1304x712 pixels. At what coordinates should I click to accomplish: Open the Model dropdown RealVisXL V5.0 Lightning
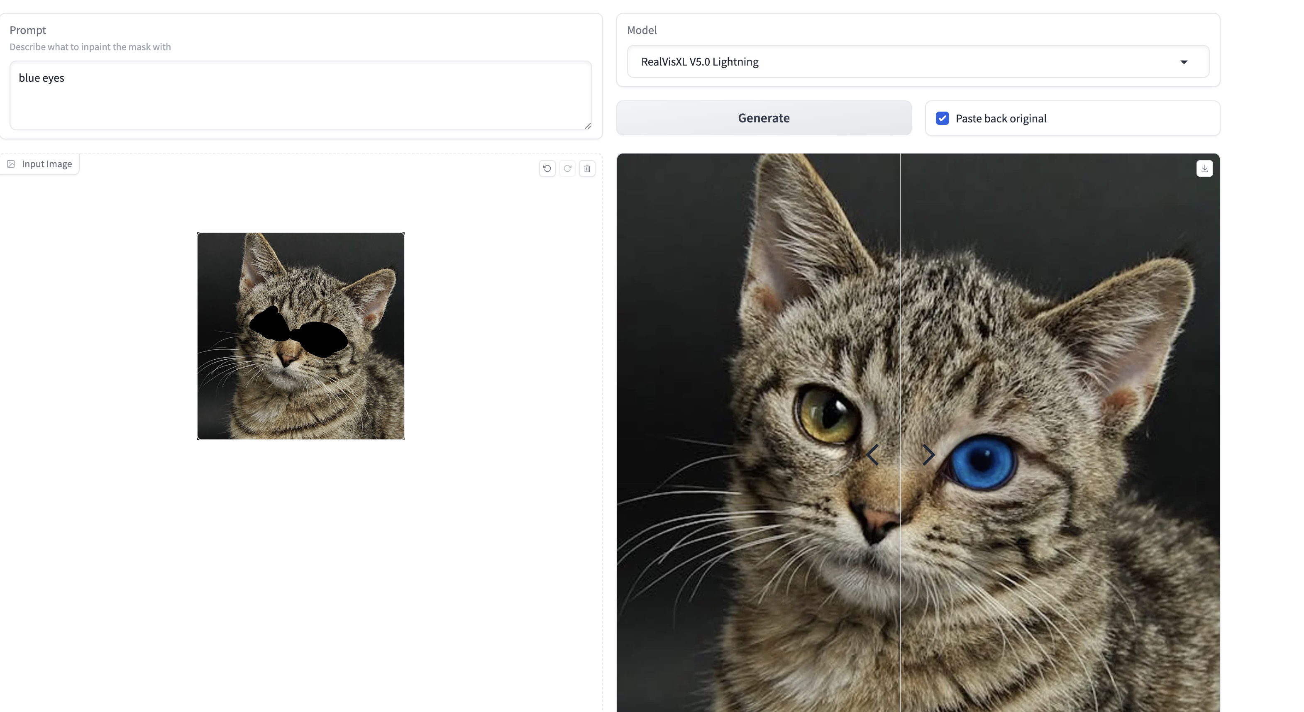918,62
